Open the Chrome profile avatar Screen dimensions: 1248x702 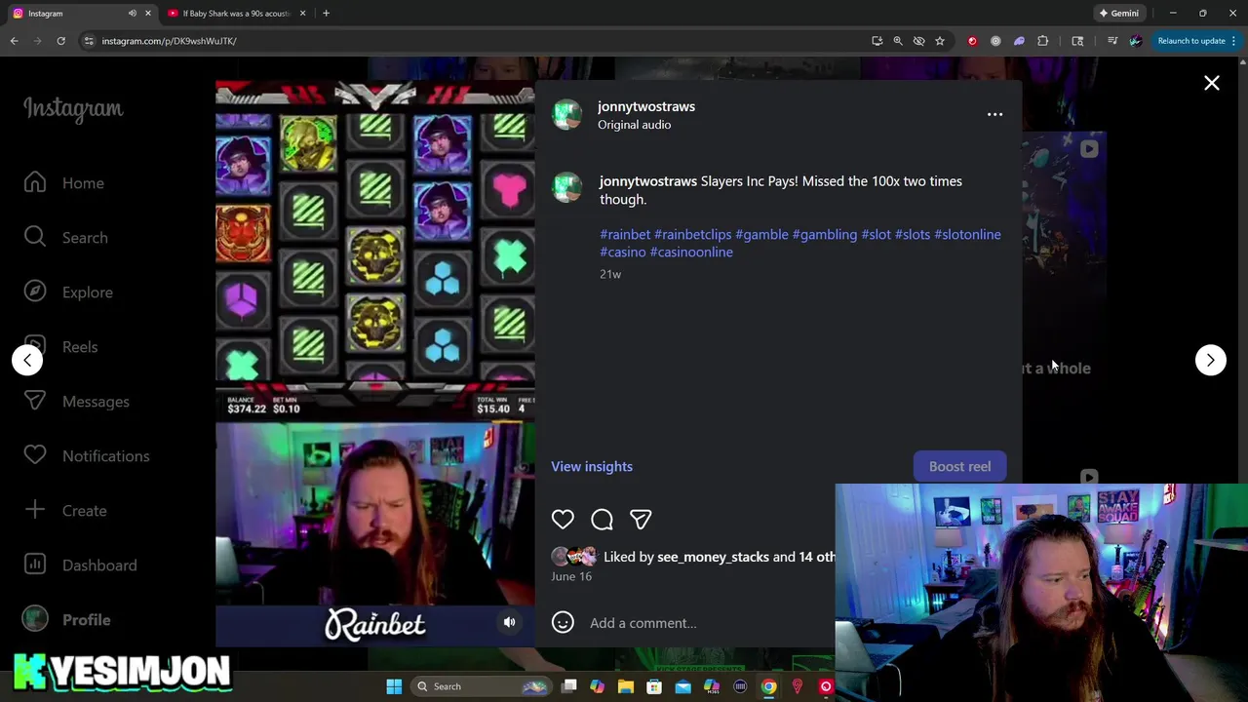[x=1136, y=41]
